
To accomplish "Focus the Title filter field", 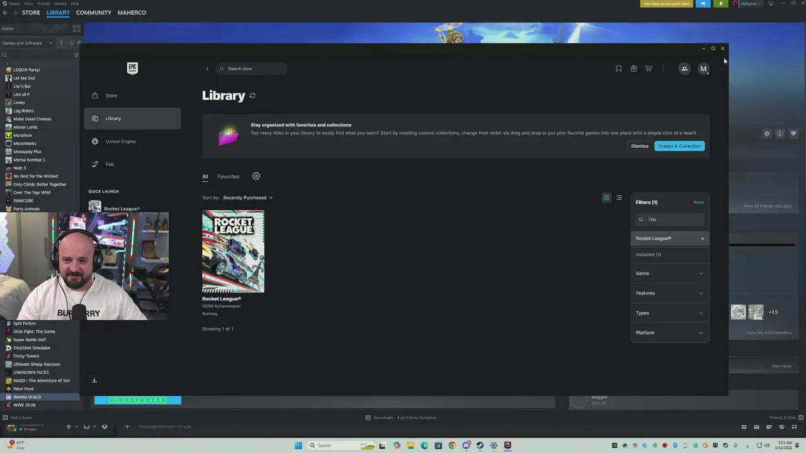I will click(x=670, y=220).
